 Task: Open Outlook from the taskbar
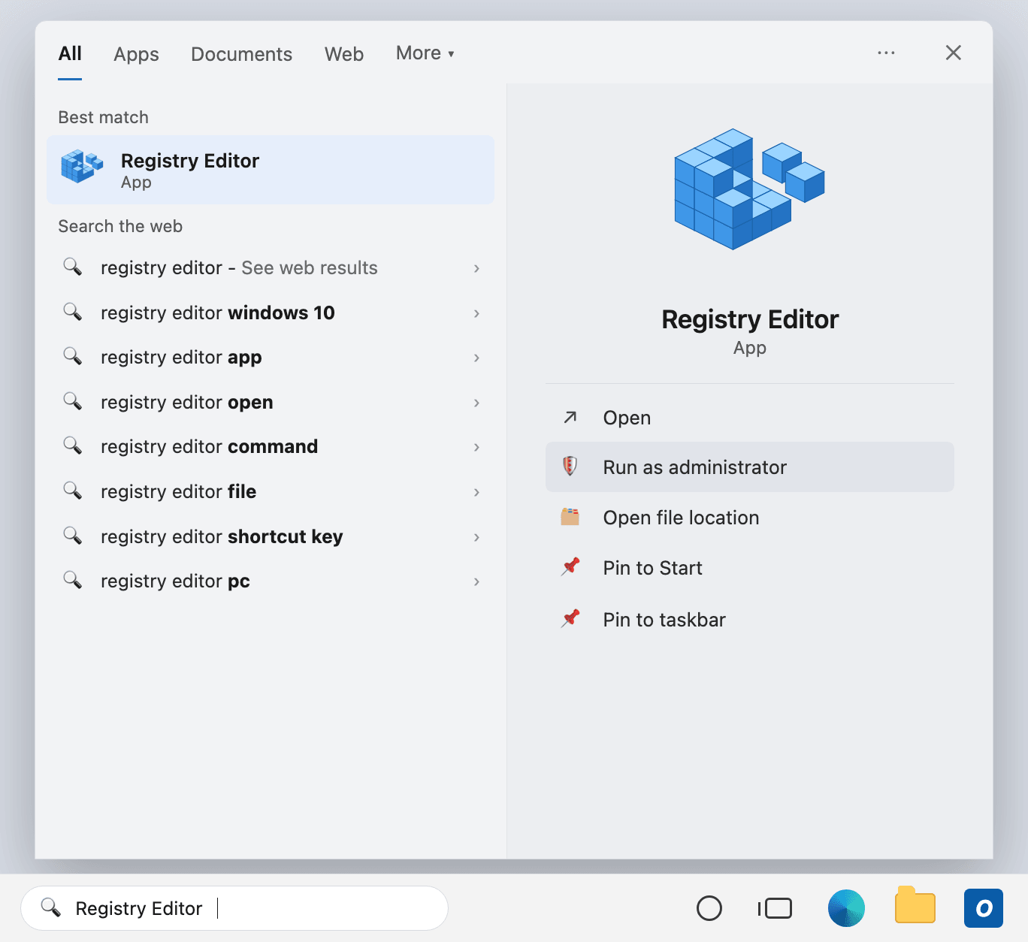click(984, 908)
